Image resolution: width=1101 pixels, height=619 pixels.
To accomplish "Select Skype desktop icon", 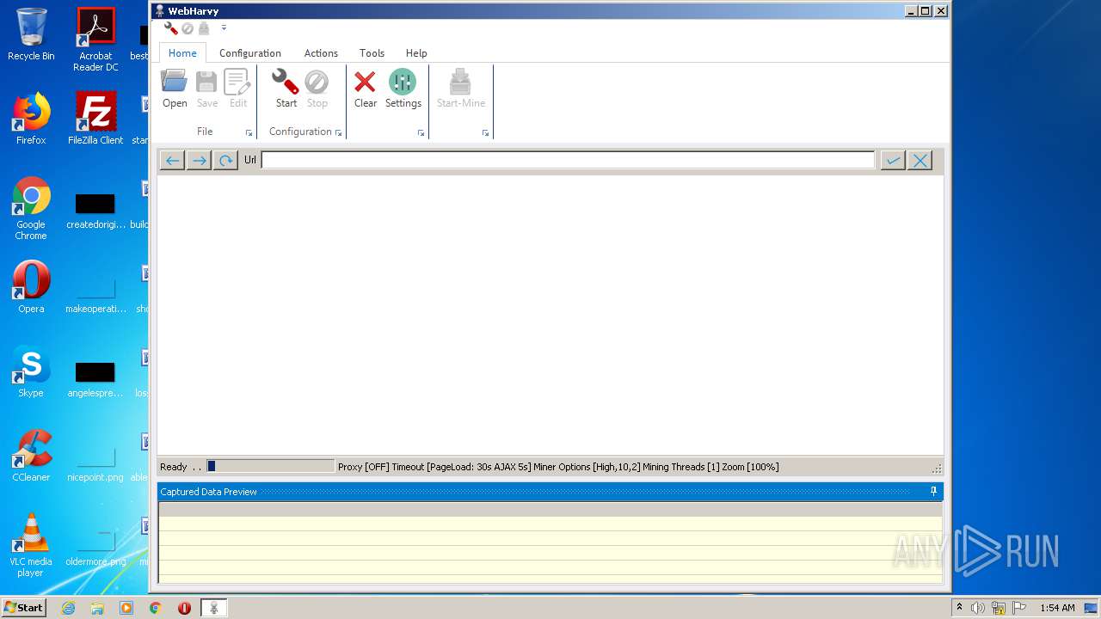I will (x=31, y=371).
